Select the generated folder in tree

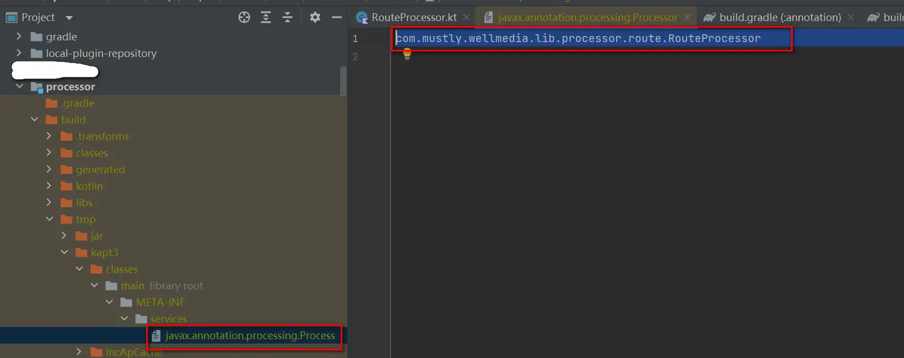(x=100, y=169)
